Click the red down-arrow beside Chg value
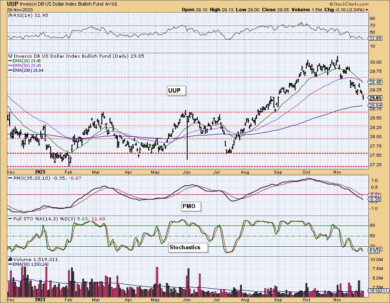 tap(367, 10)
